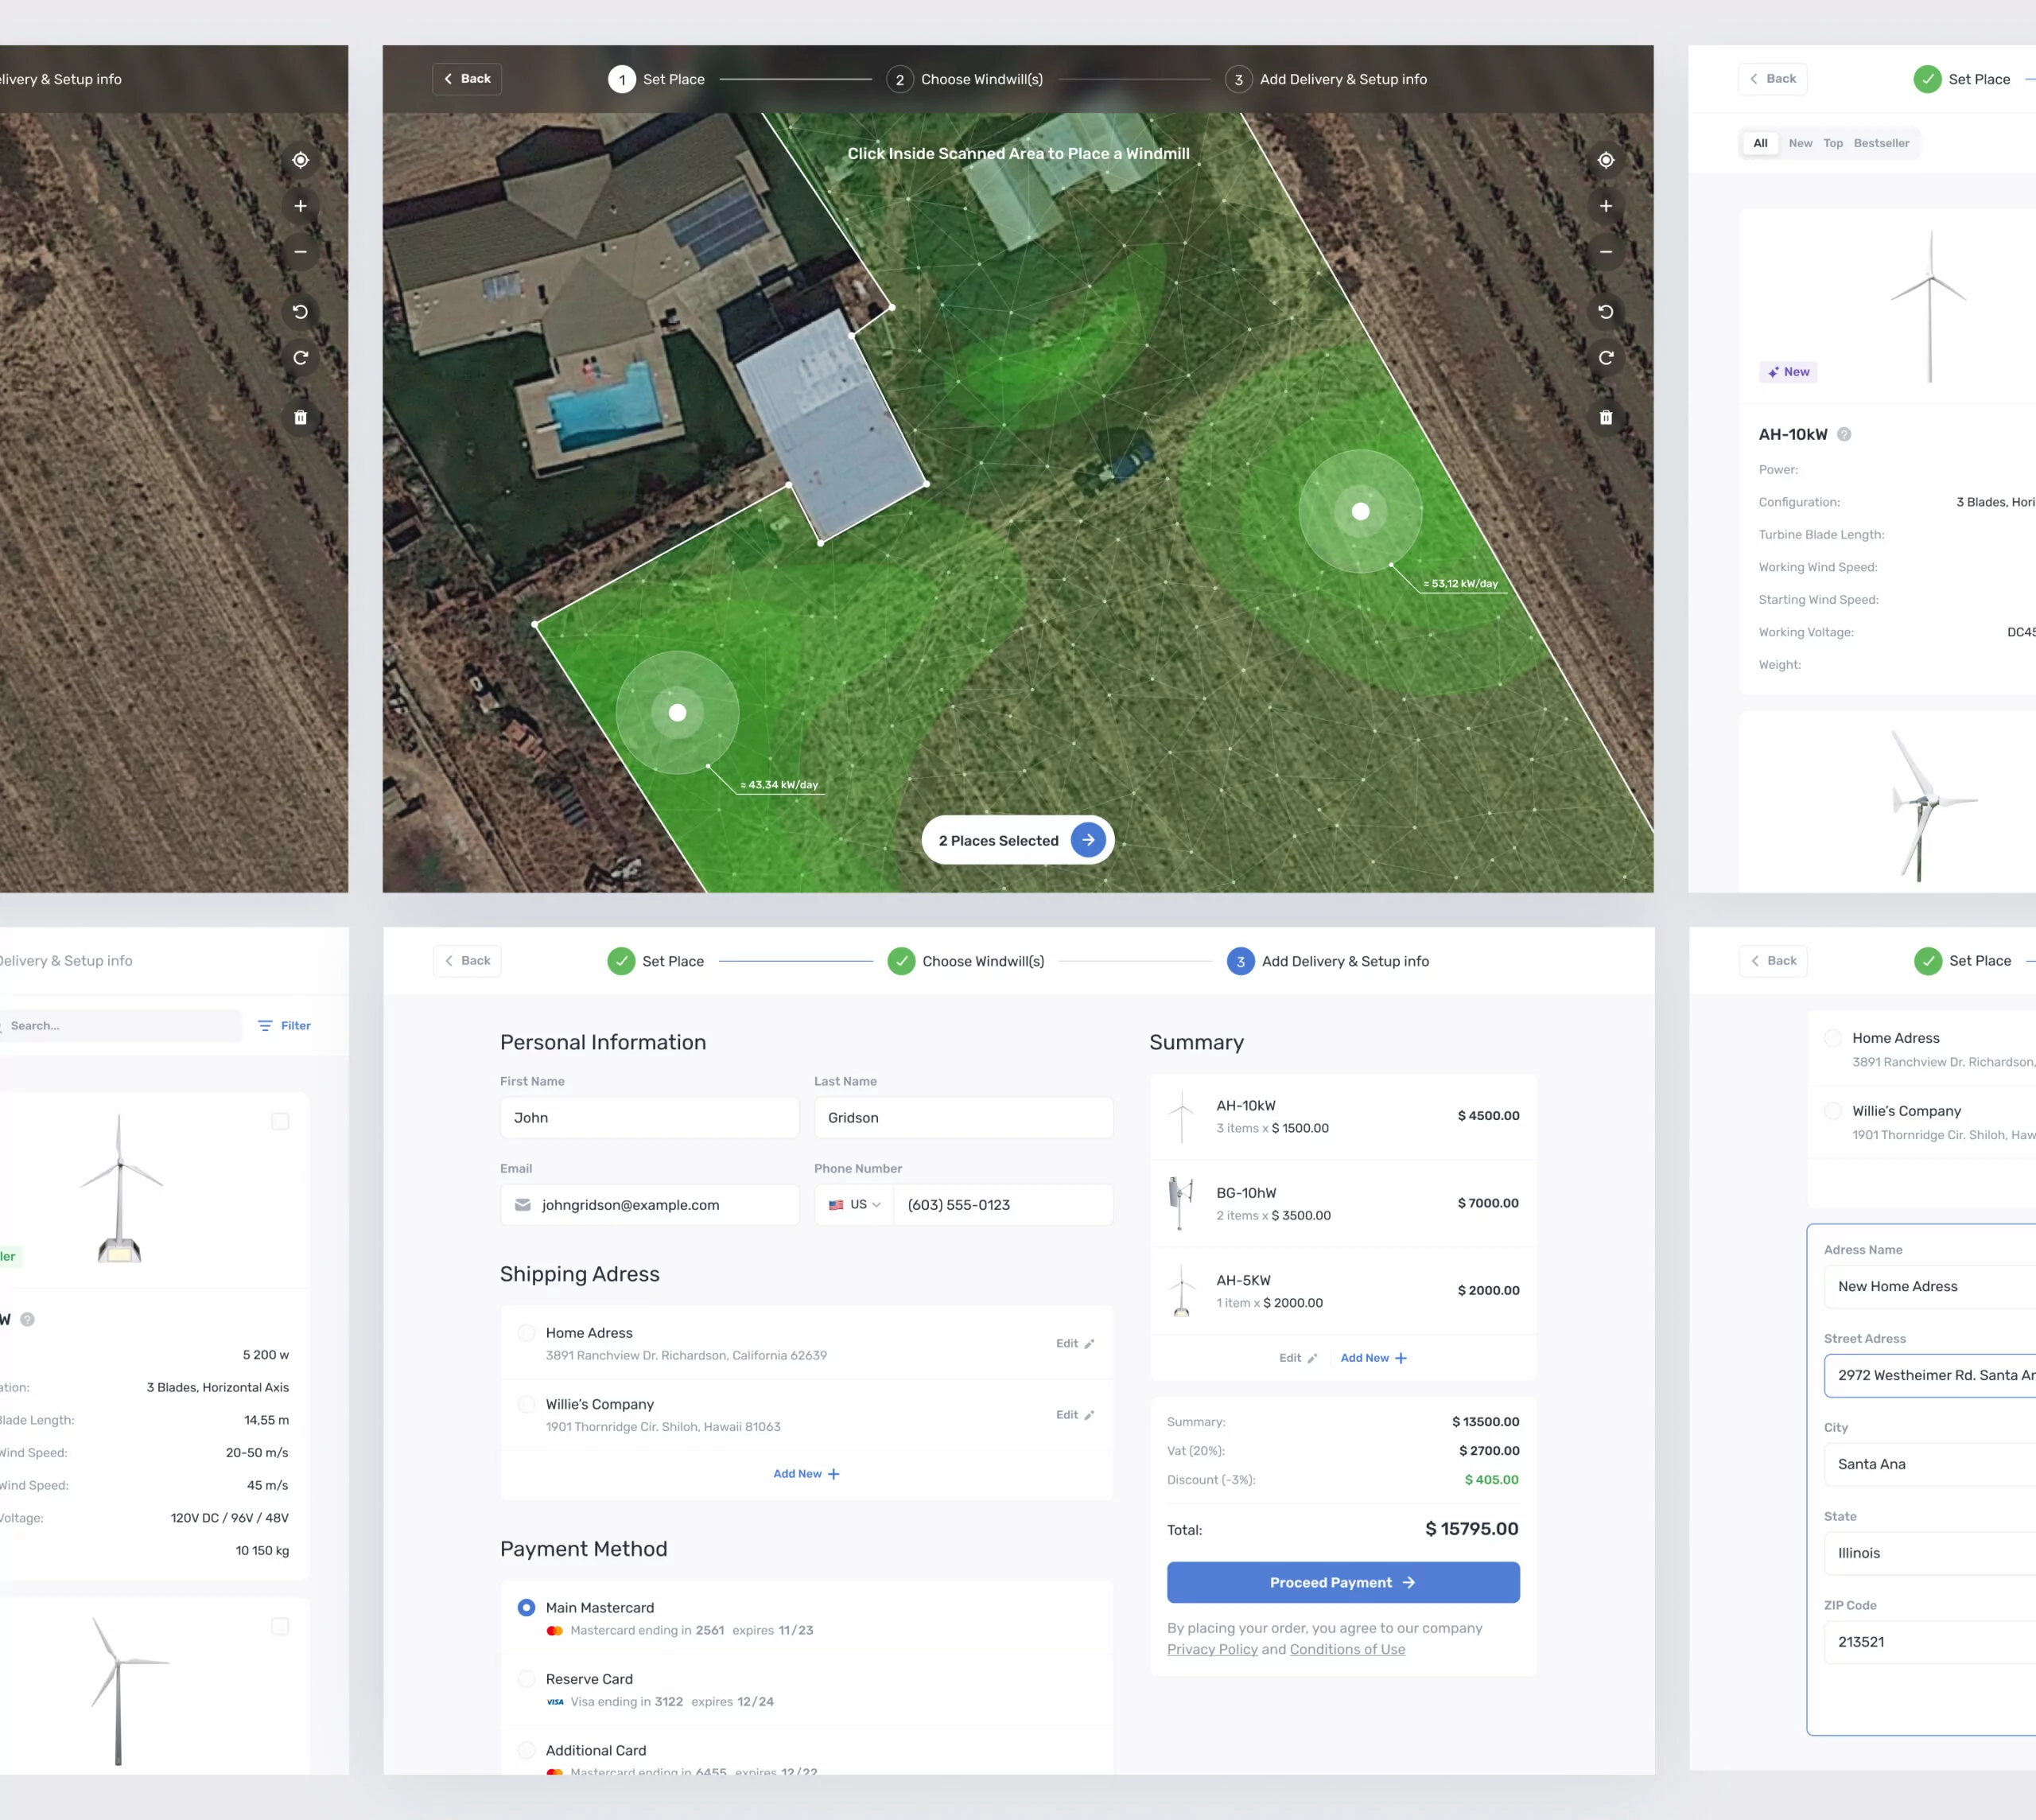Screen dimensions: 2036x1820
Task: Choose Home Adress shipping radio in form
Action: click(526, 1333)
